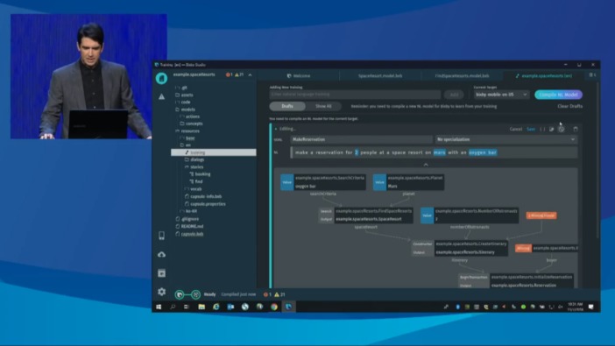Screen dimensions: 615x346
Task: Switch to the SpaceResort.model.bxb tab
Action: click(380, 75)
